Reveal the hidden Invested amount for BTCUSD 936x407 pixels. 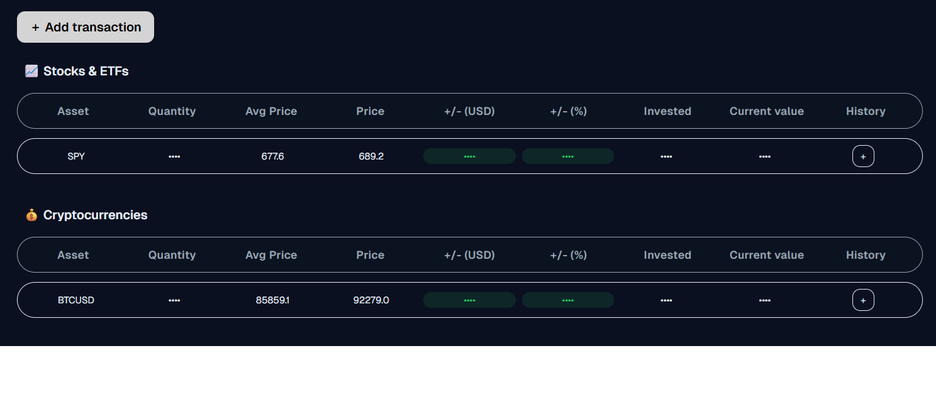pos(666,300)
